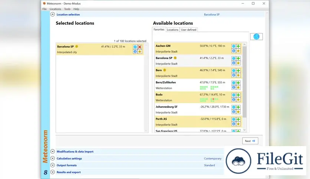Screen dimensions: 310x179
Task: Add Johannesburg SF with green plus icon
Action: coord(238,107)
